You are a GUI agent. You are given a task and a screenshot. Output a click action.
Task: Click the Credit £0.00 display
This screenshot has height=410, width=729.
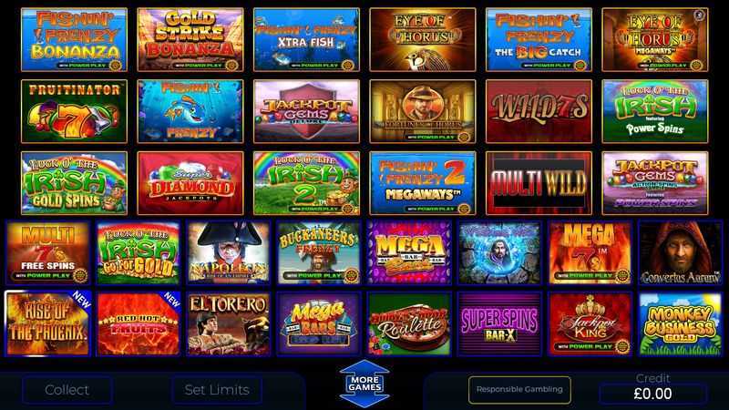pyautogui.click(x=652, y=394)
